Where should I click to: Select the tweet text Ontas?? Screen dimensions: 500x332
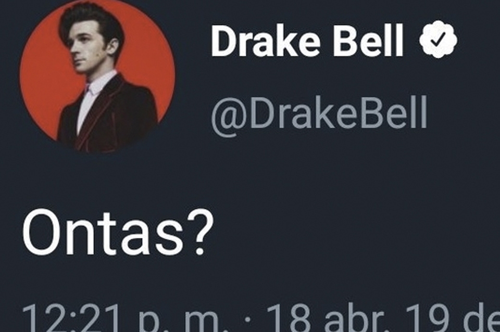118,232
